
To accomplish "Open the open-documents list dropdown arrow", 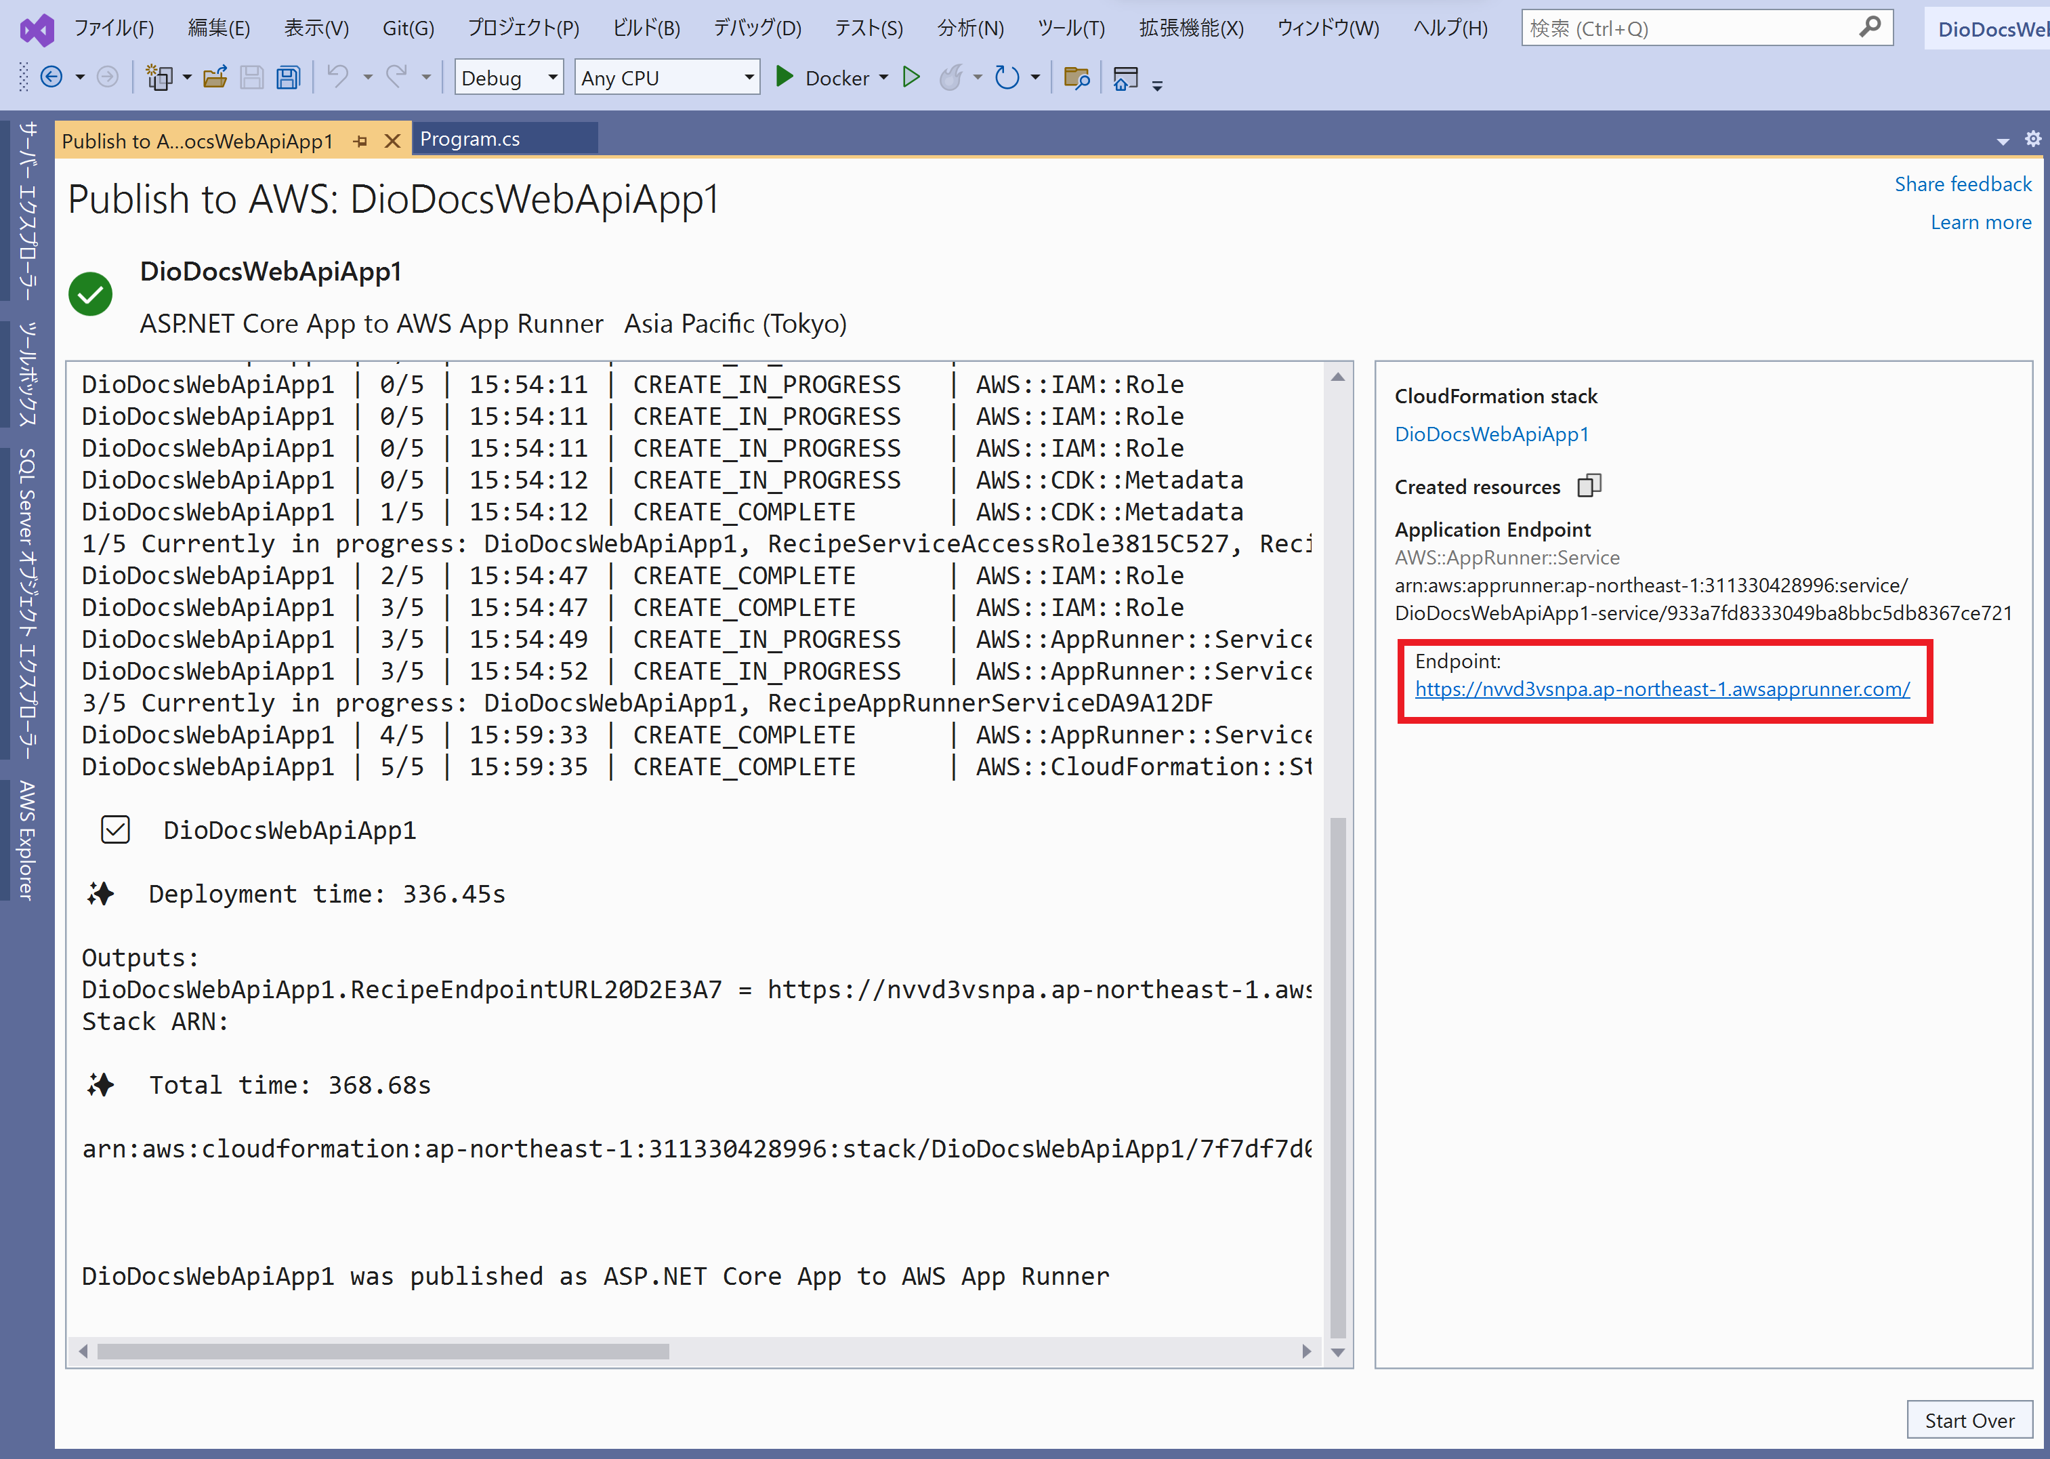I will click(2003, 142).
